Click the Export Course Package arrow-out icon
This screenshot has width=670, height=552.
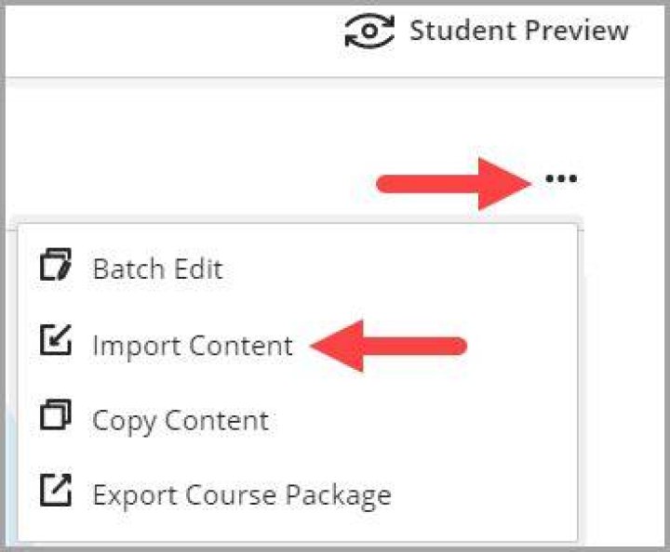(x=56, y=490)
